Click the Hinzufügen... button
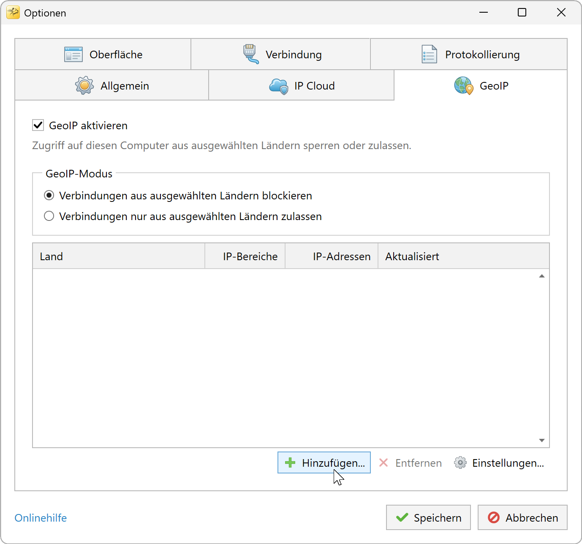Viewport: 582px width, 544px height. click(324, 463)
